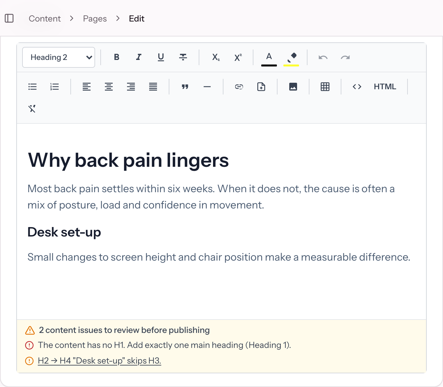Open the text color picker
Screen dimensions: 443x387
(x=269, y=58)
